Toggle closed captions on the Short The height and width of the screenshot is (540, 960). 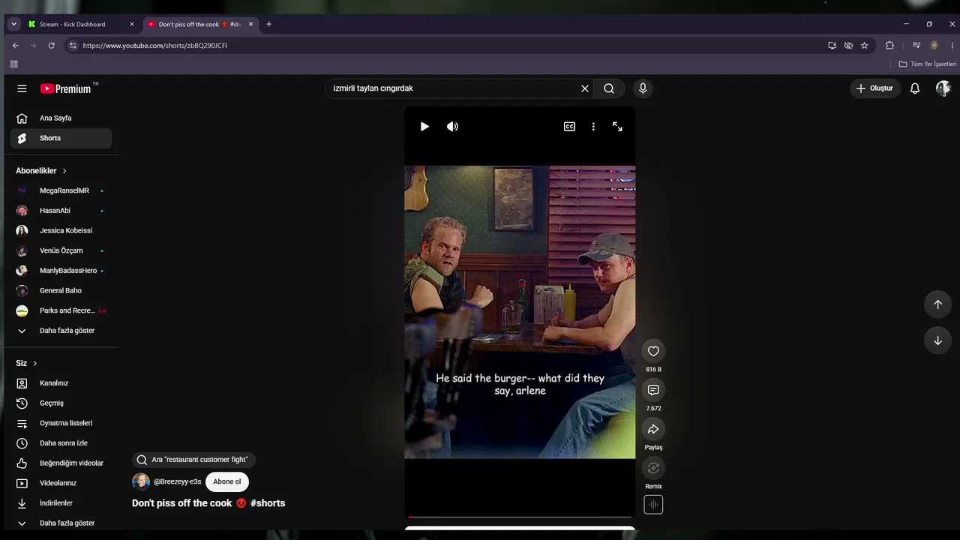click(x=569, y=127)
